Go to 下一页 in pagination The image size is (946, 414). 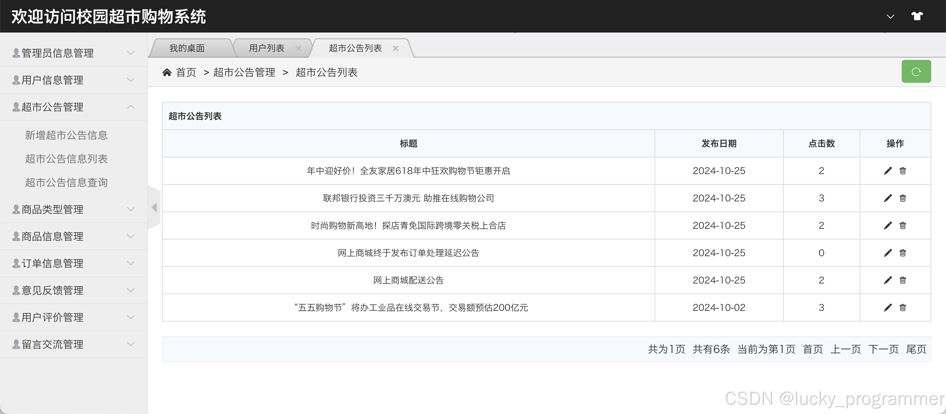click(883, 349)
